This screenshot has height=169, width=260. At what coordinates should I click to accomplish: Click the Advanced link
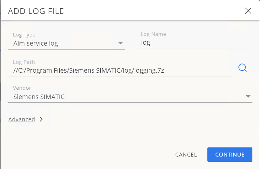coord(22,119)
